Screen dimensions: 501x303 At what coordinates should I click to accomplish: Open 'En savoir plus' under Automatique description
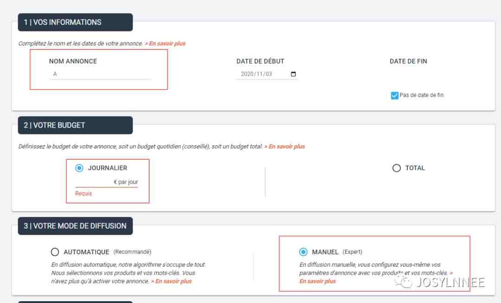(171, 281)
